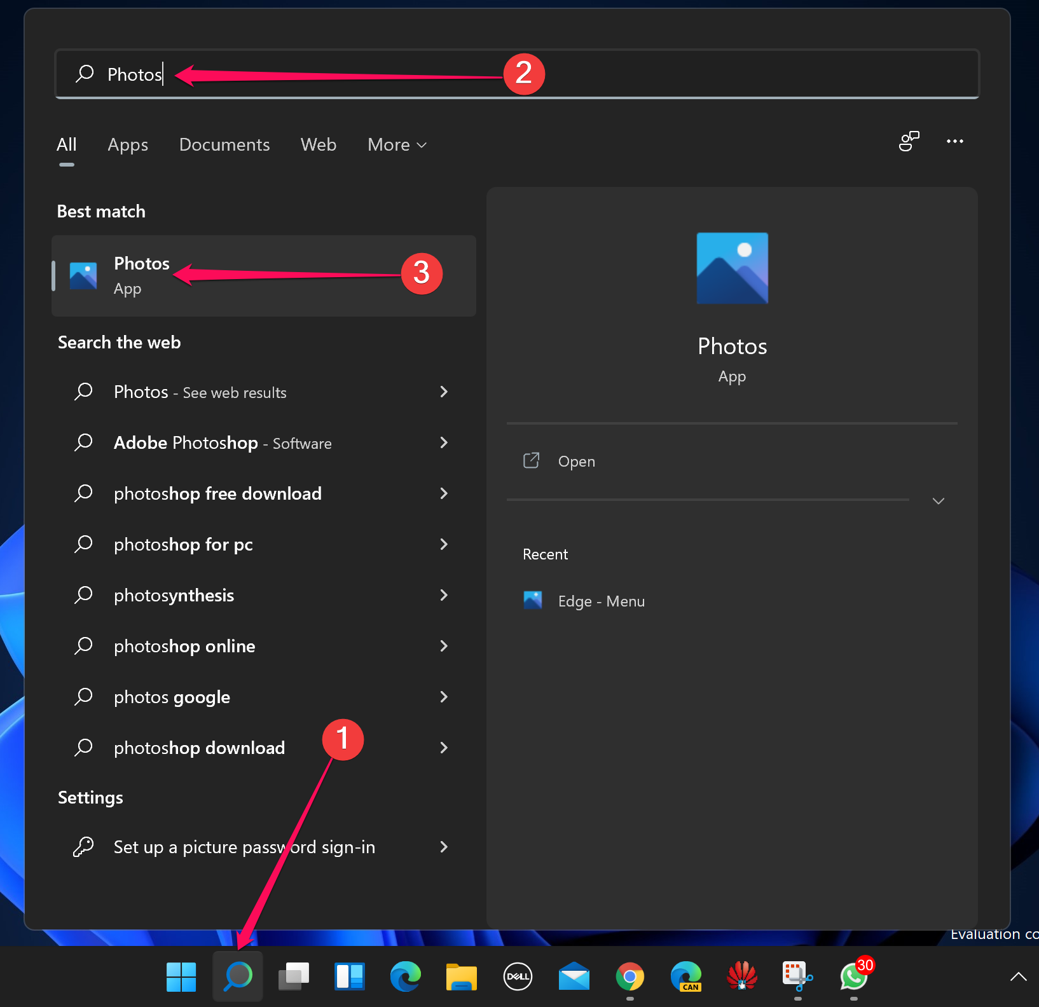Expand chevron for Photos web results

(444, 392)
